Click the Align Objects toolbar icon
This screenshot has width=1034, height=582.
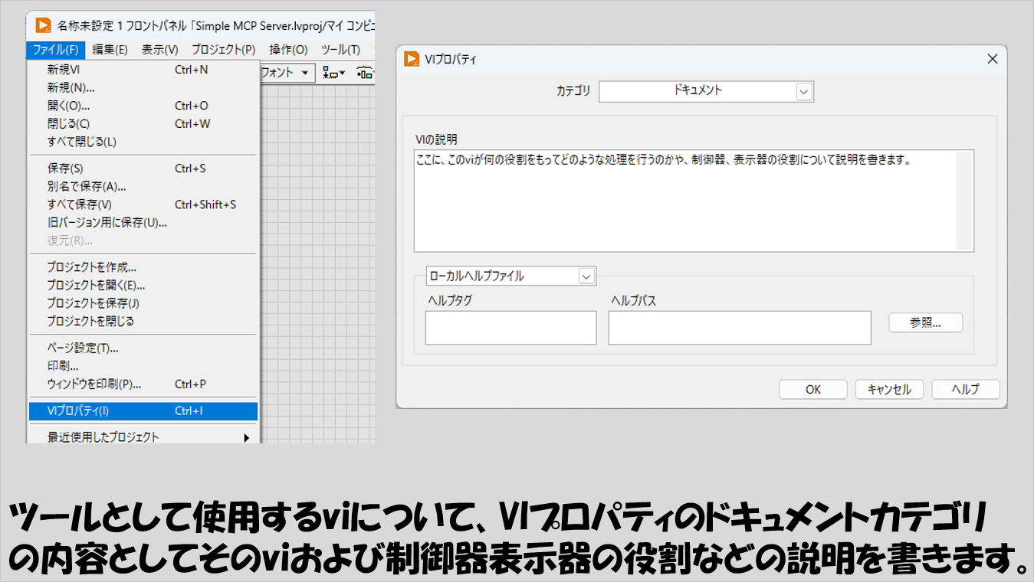333,73
